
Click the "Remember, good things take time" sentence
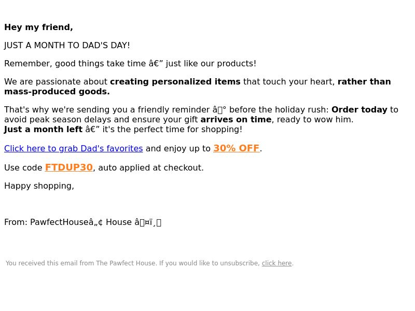click(x=75, y=64)
